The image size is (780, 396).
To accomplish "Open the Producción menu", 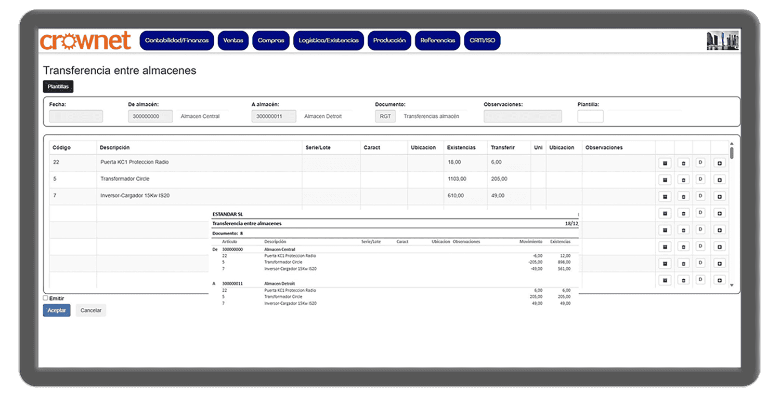I will (x=389, y=40).
